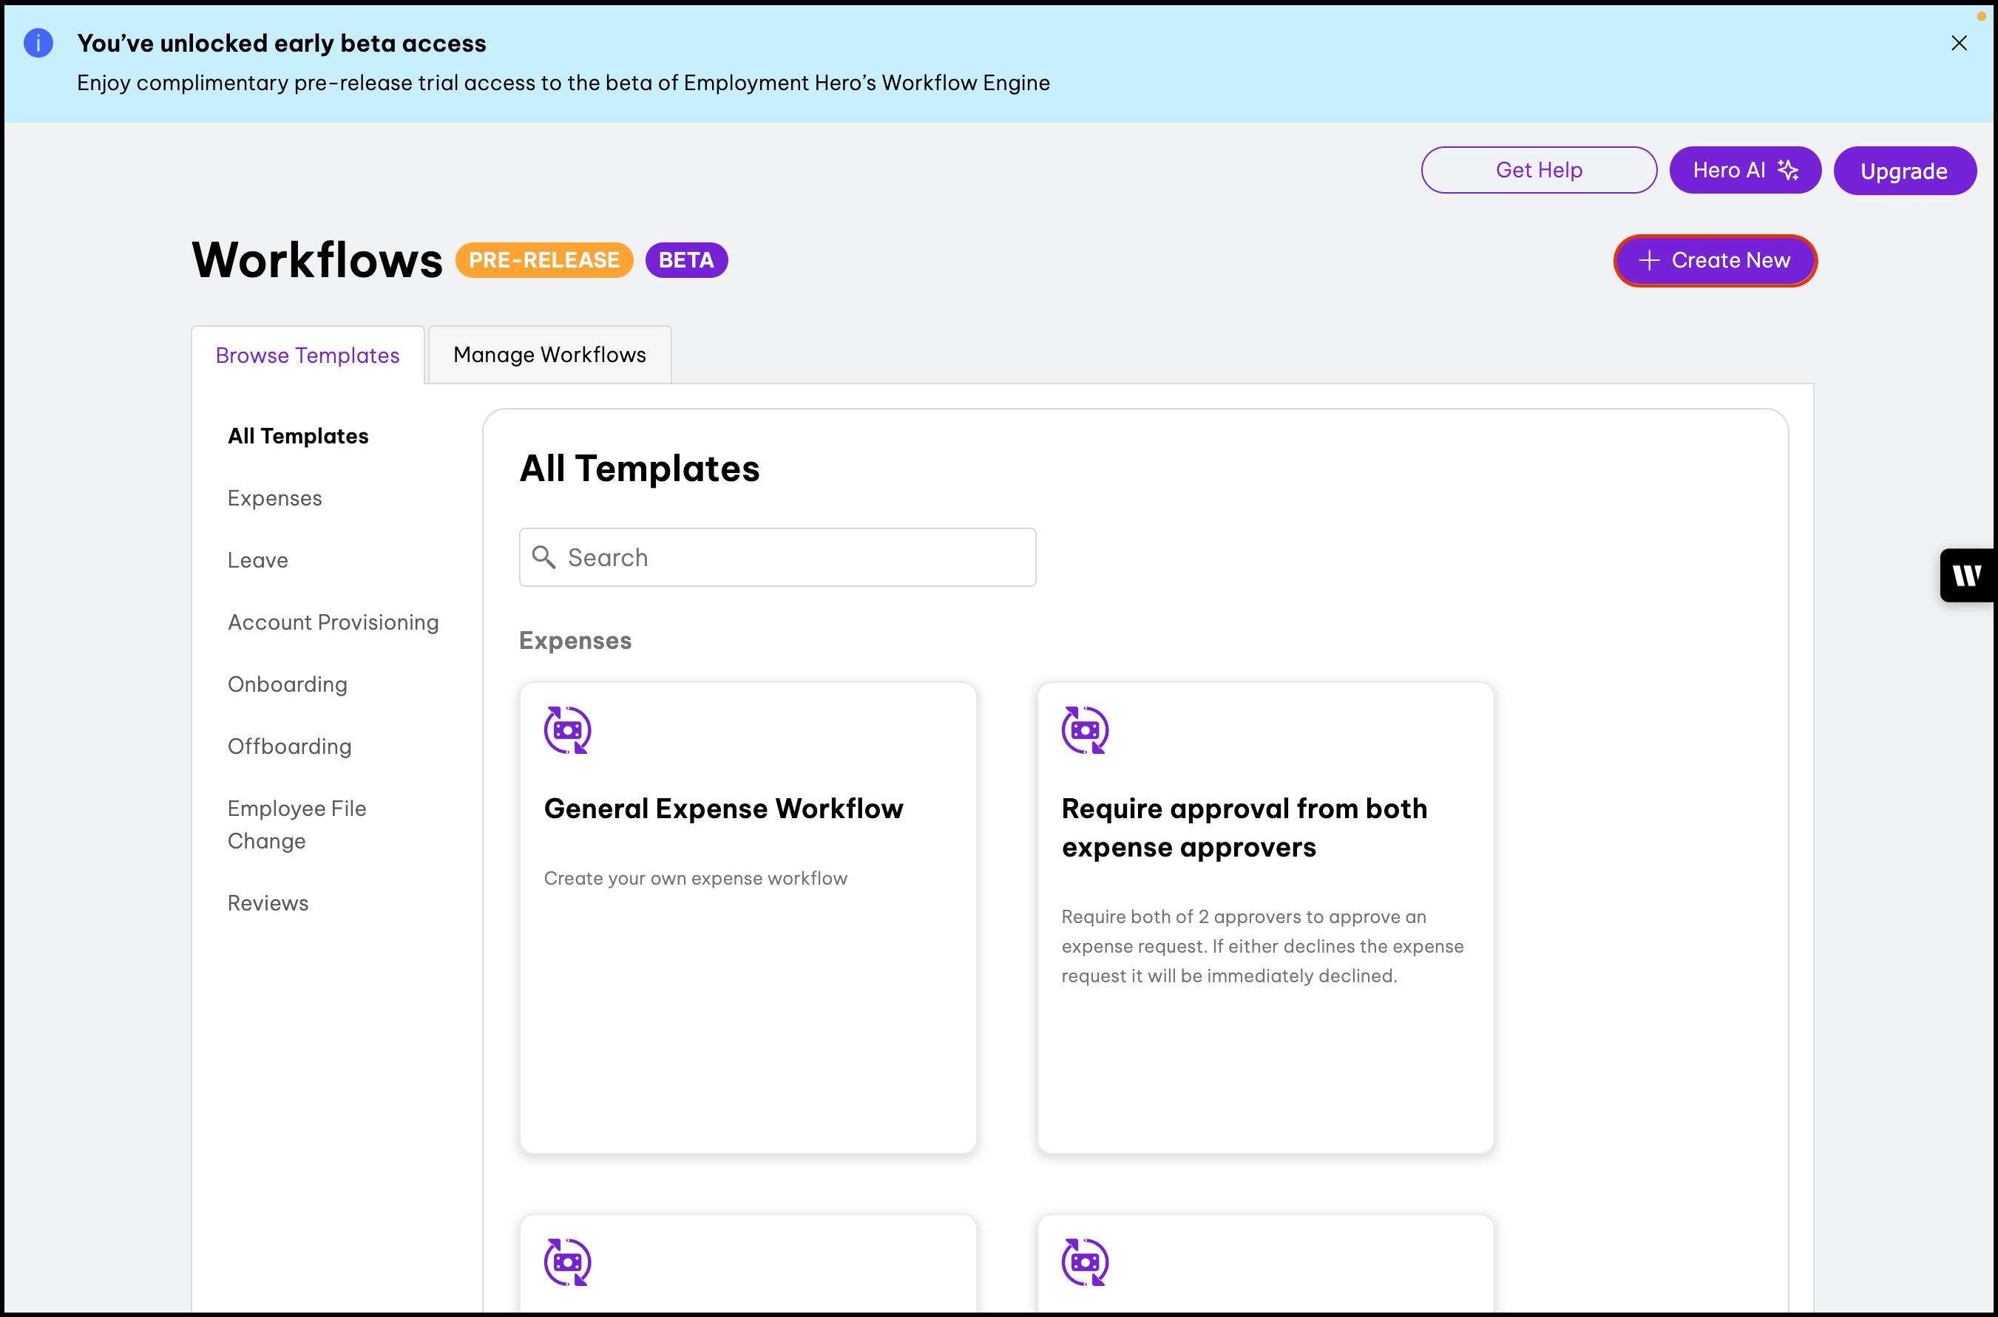Open Employee File Change category
Screen dimensions: 1998x1317
(297, 824)
